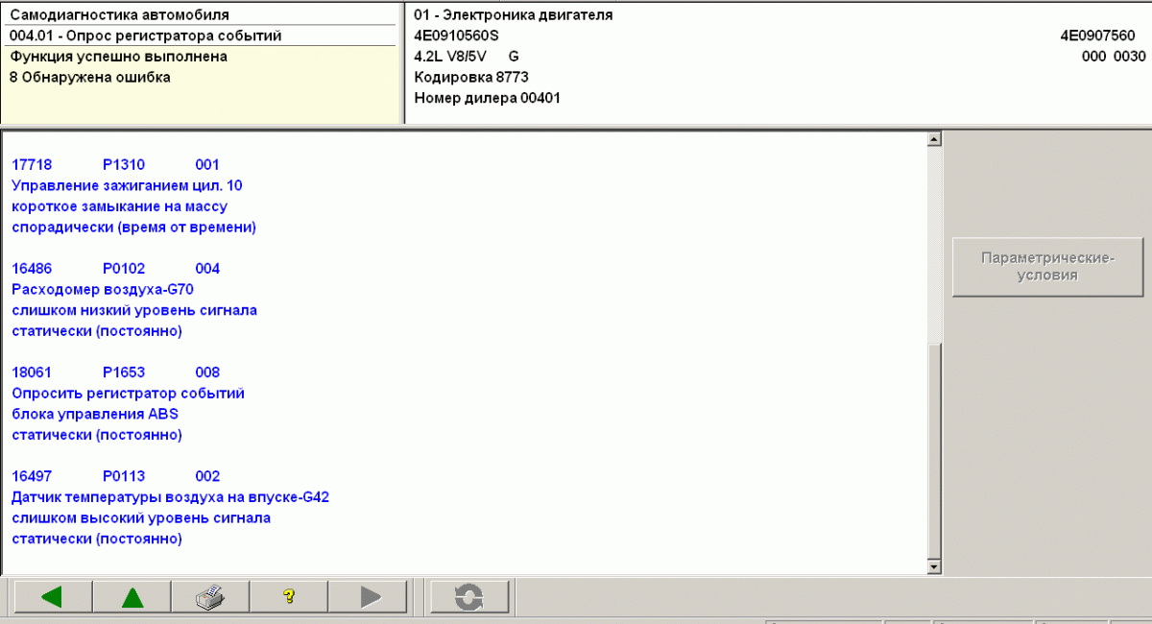Select text 'короткое замыкание на массу'
Screen dimensions: 1152x624
pyautogui.click(x=120, y=207)
